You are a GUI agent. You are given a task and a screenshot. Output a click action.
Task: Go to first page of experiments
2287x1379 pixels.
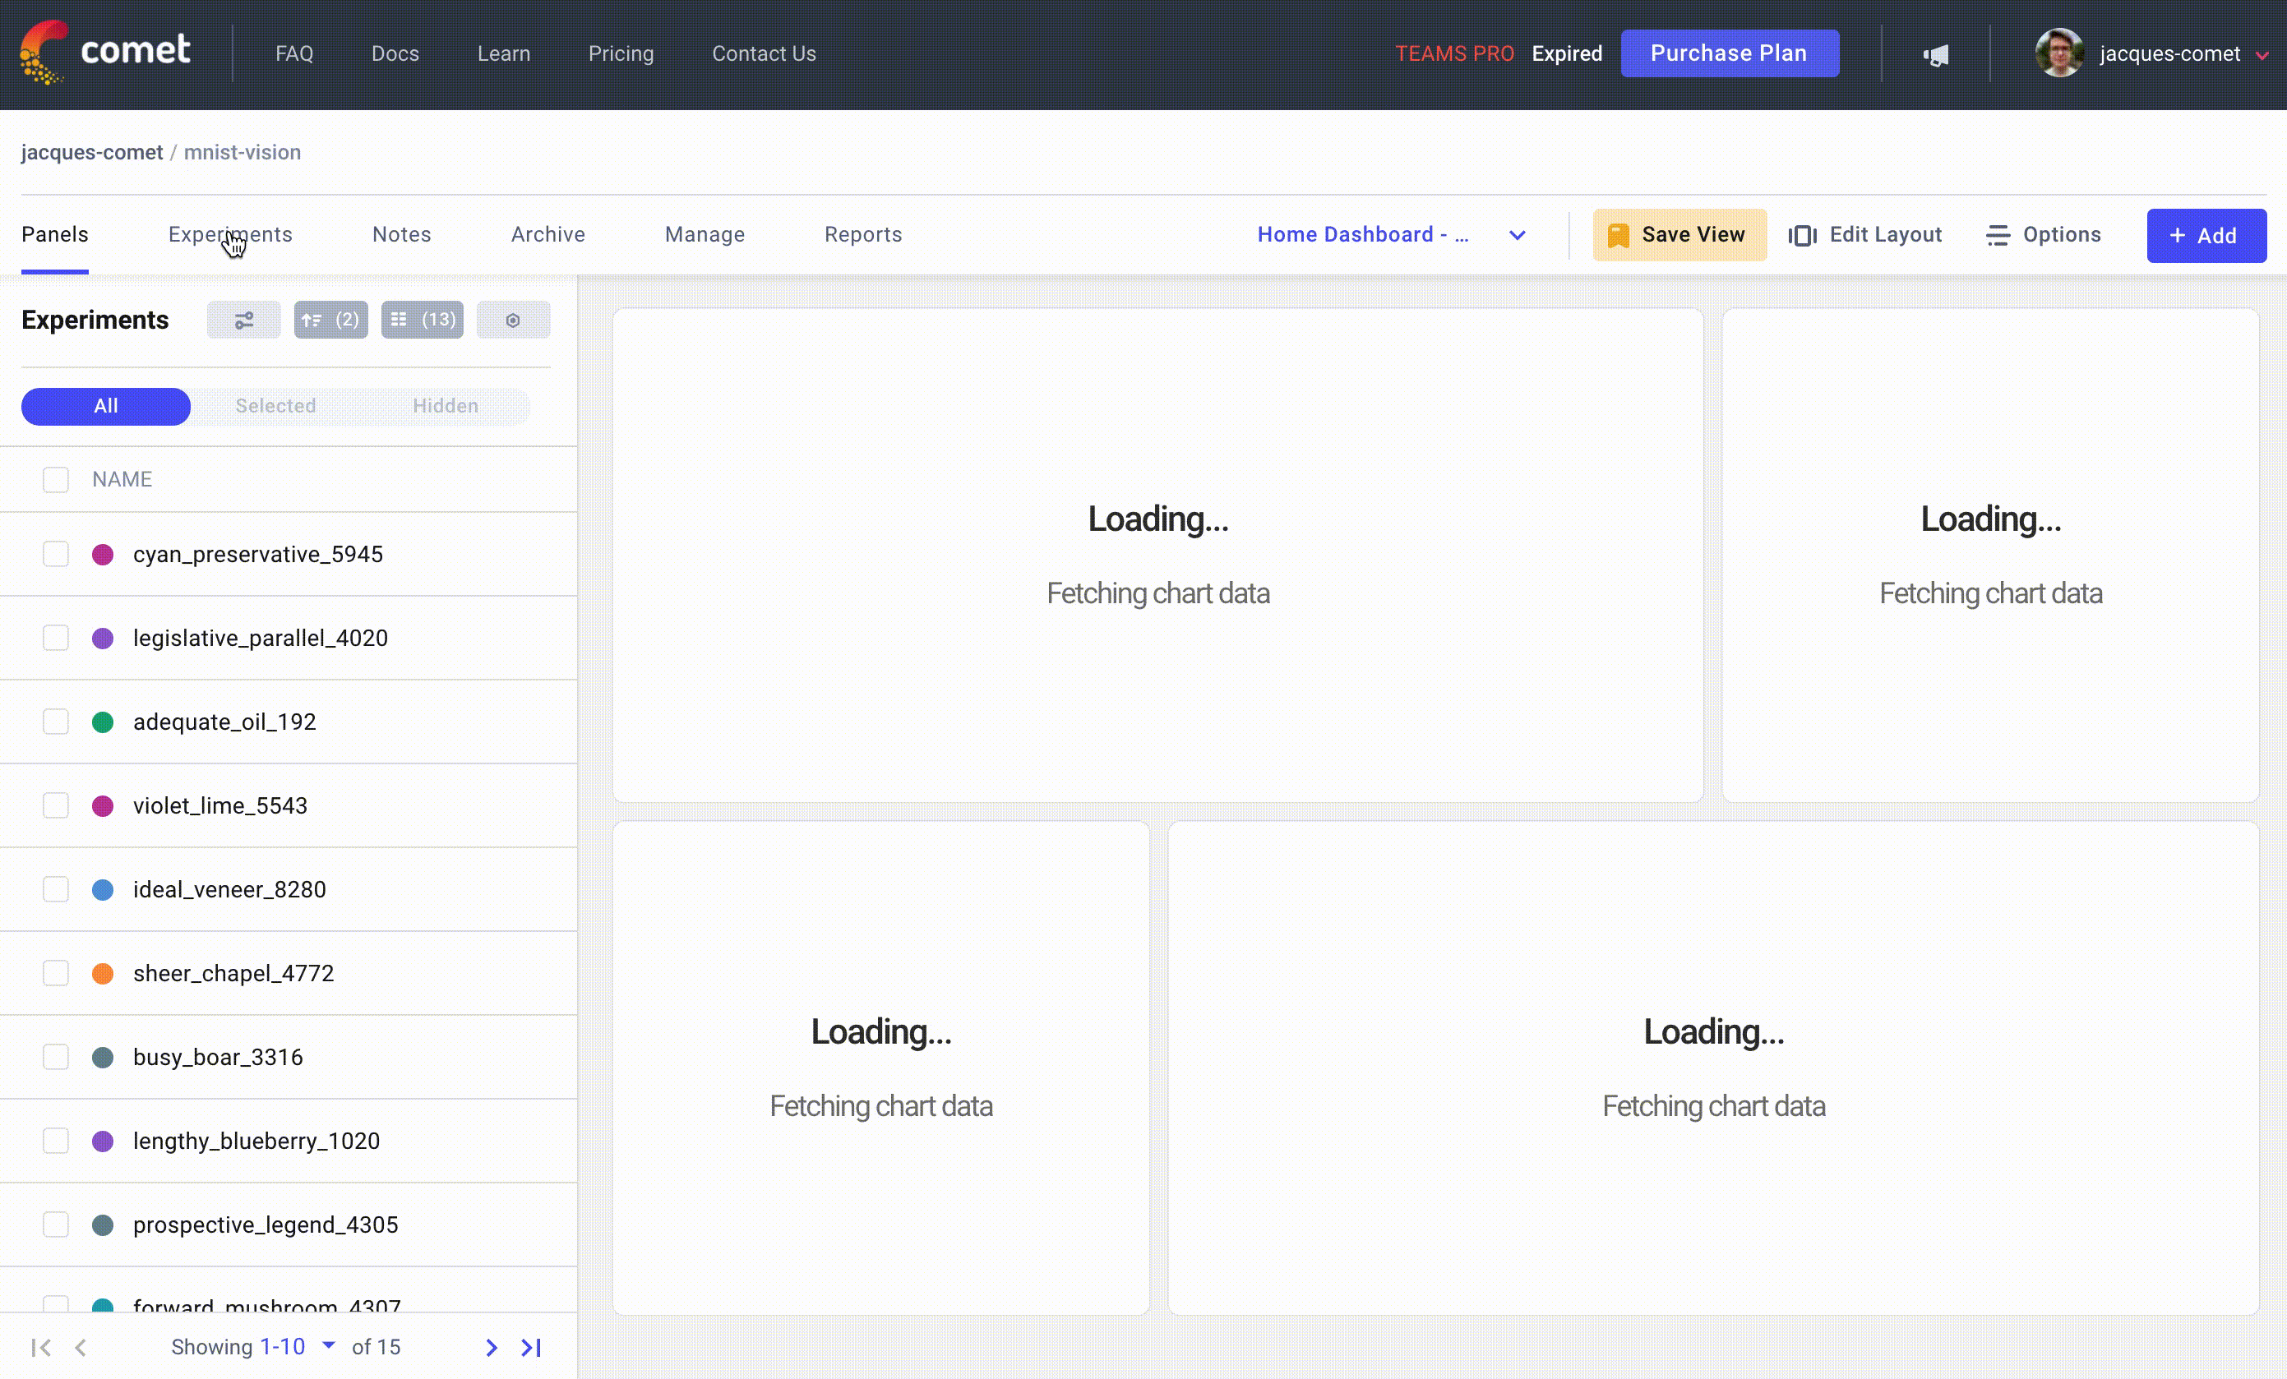point(41,1348)
